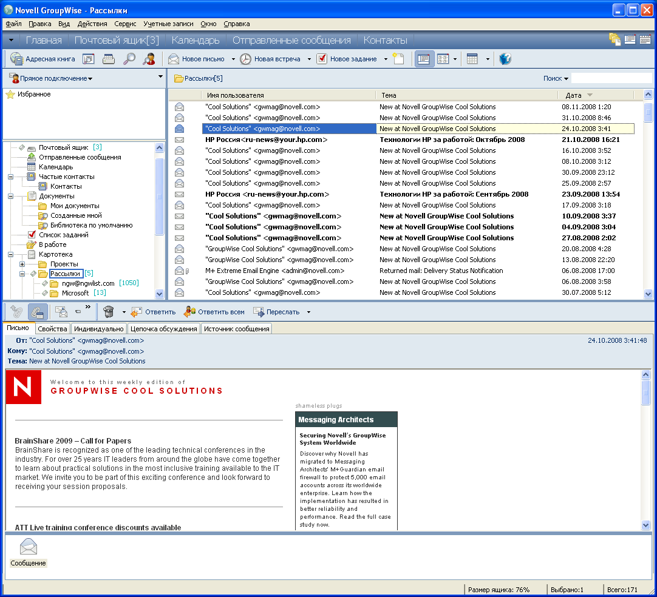Click paperclip icon on M+ Extreme Email row
The image size is (657, 597).
(187, 271)
